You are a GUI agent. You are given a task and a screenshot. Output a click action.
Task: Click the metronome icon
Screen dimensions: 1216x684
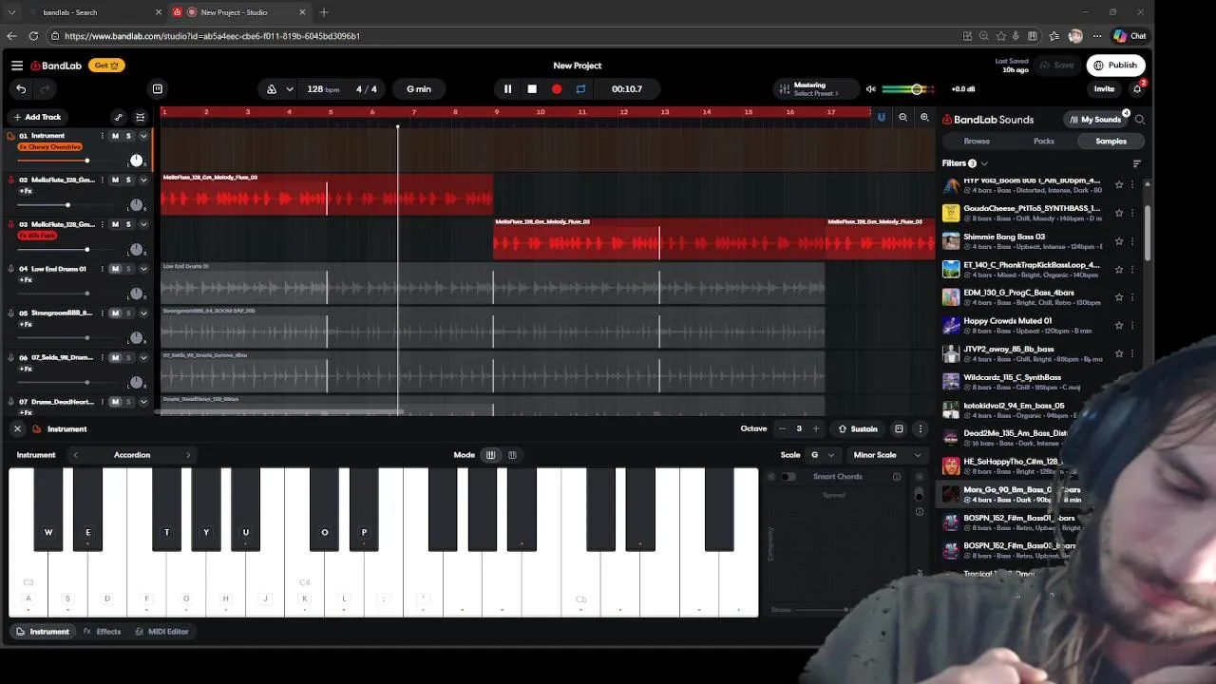[272, 89]
